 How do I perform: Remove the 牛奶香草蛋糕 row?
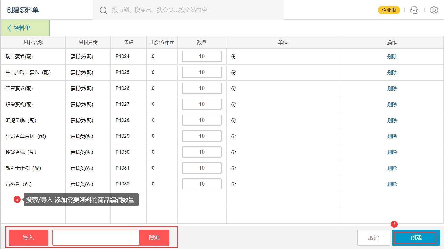[392, 136]
